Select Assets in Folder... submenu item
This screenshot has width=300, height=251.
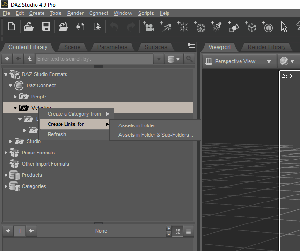click(x=155, y=125)
